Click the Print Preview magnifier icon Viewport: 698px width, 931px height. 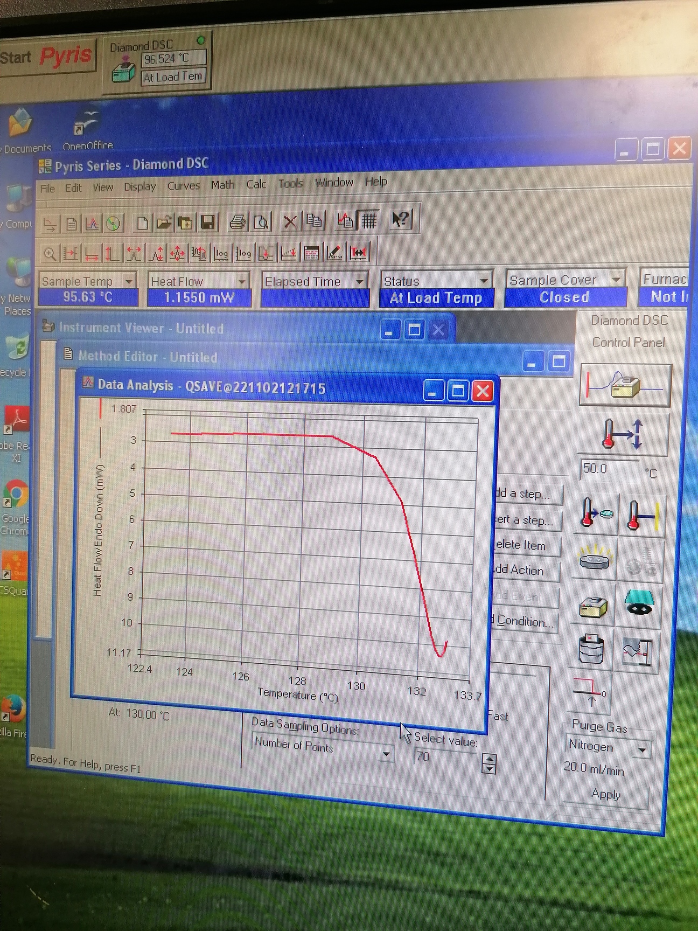tap(262, 221)
